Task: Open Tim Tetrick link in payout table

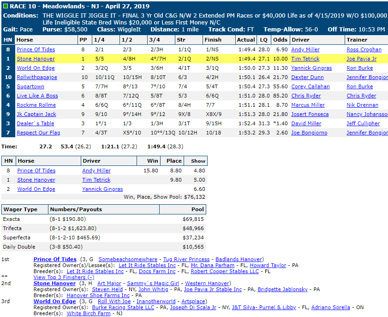Action: (x=96, y=180)
